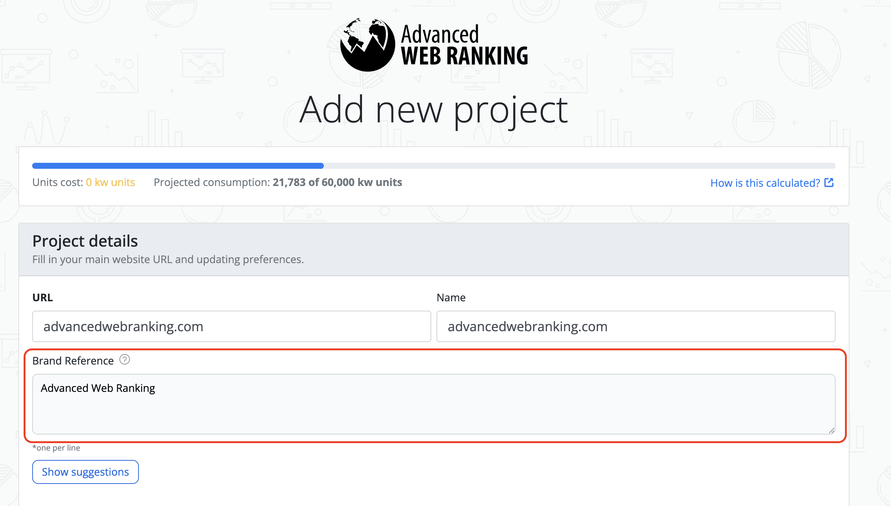Click the 'Name' field label
The height and width of the screenshot is (506, 891).
click(x=451, y=298)
